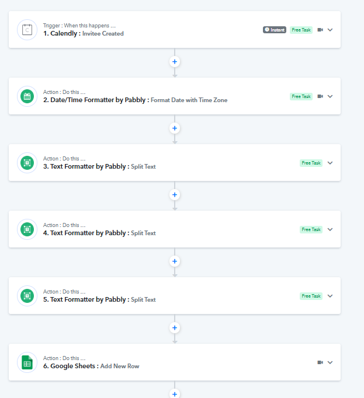
Task: Click the Date/Time Formatter app icon
Action: [x=27, y=96]
